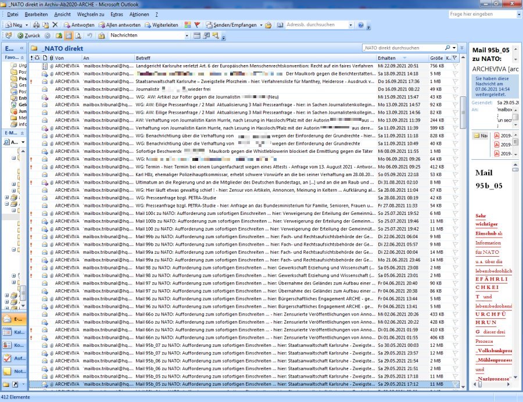The width and height of the screenshot is (523, 402).
Task: Flag the message received Mi 02.06.2021 20:26
Action: [x=455, y=314]
